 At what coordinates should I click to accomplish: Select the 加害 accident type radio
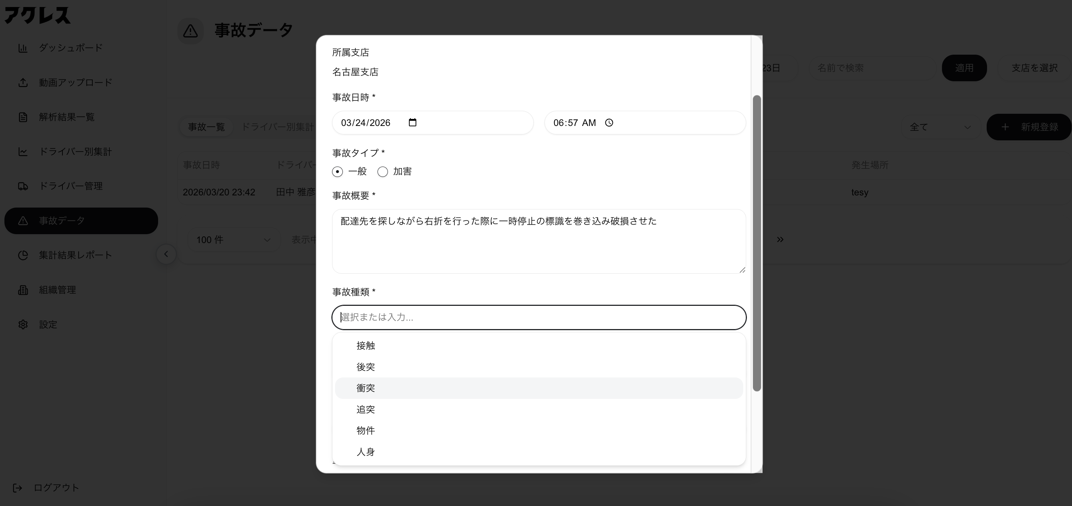pos(382,171)
